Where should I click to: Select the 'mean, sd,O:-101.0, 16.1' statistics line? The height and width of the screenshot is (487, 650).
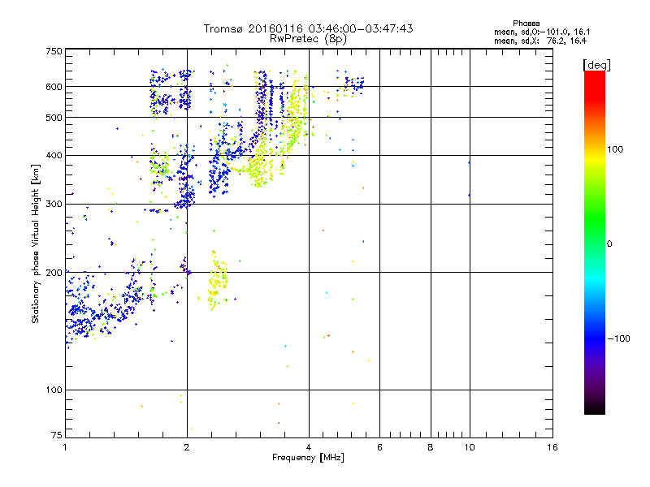click(x=542, y=32)
